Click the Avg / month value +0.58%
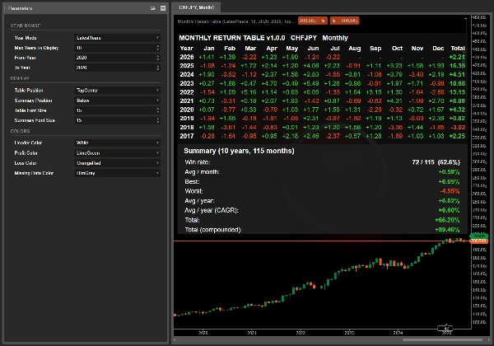Image resolution: width=494 pixels, height=346 pixels. [x=449, y=172]
